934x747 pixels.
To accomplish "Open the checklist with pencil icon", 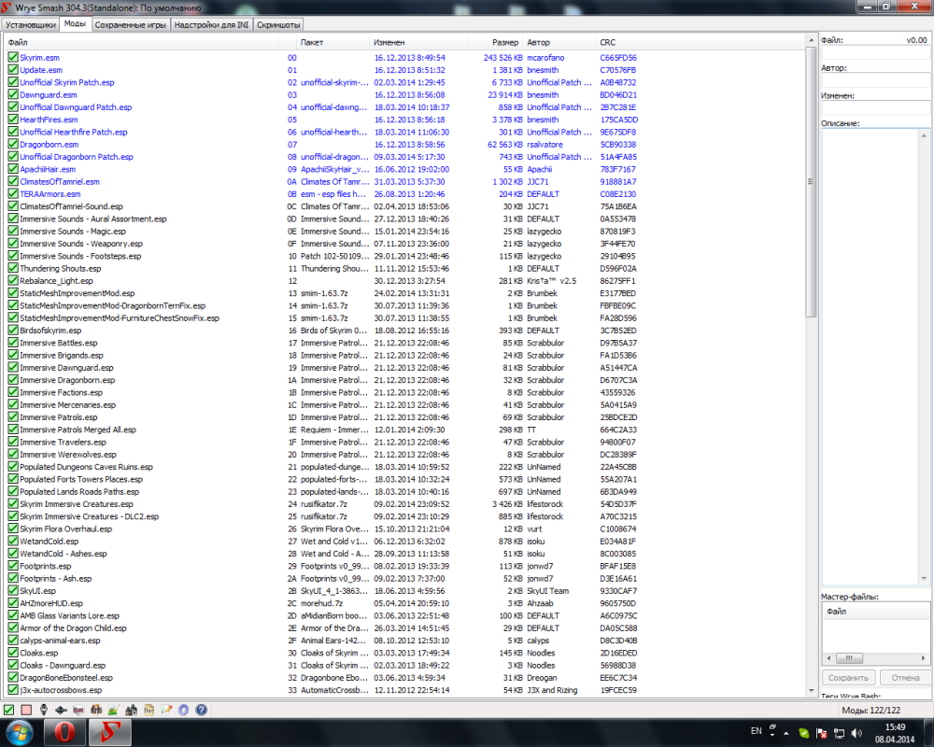I will click(166, 710).
